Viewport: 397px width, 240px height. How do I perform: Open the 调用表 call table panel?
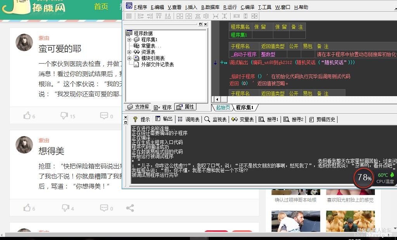190,119
